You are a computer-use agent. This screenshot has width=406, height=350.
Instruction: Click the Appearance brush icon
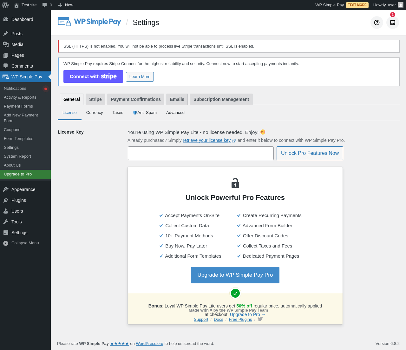coord(6,189)
